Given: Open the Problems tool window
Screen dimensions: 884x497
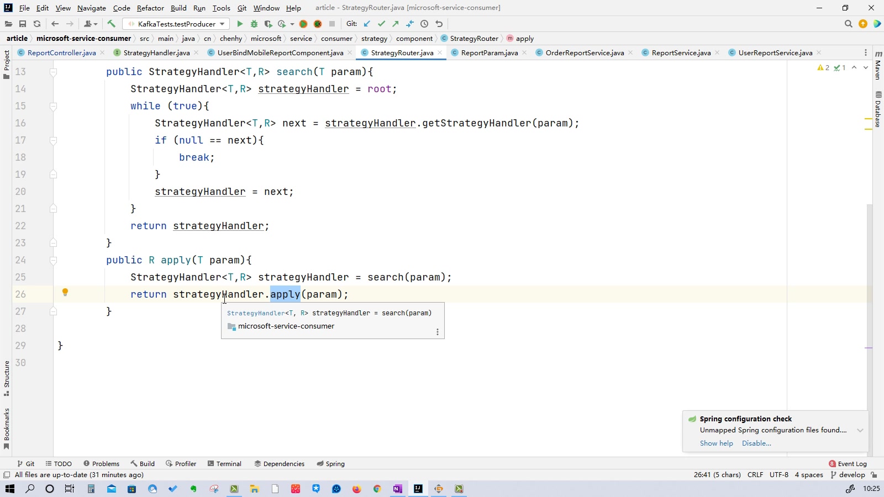Looking at the screenshot, I should [x=101, y=464].
